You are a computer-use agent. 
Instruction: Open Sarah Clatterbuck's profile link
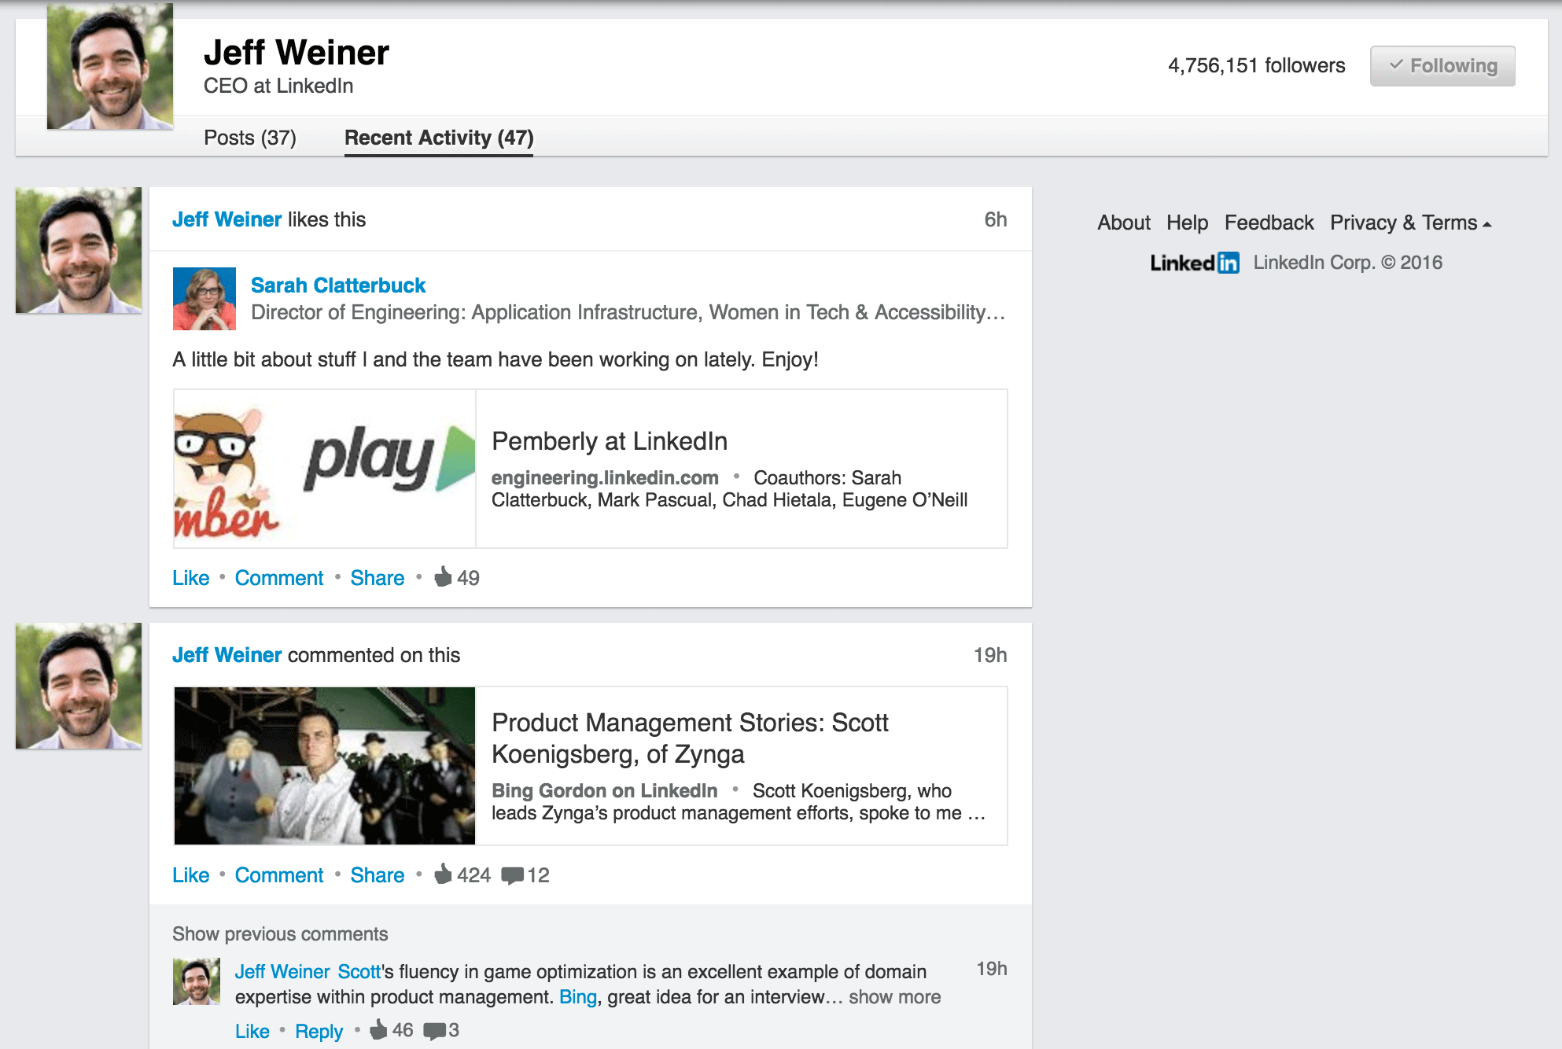pyautogui.click(x=338, y=285)
